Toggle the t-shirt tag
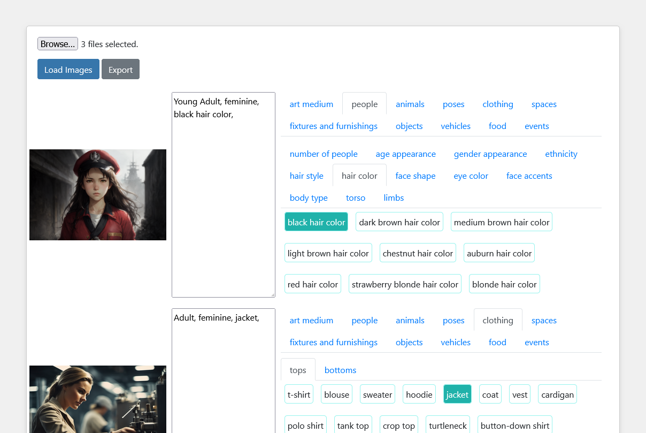Viewport: 646px width, 433px height. tap(299, 394)
